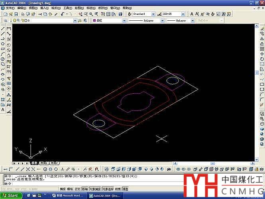Click in the command line input field
Viewport: 265px width, 199px height.
pos(80,183)
